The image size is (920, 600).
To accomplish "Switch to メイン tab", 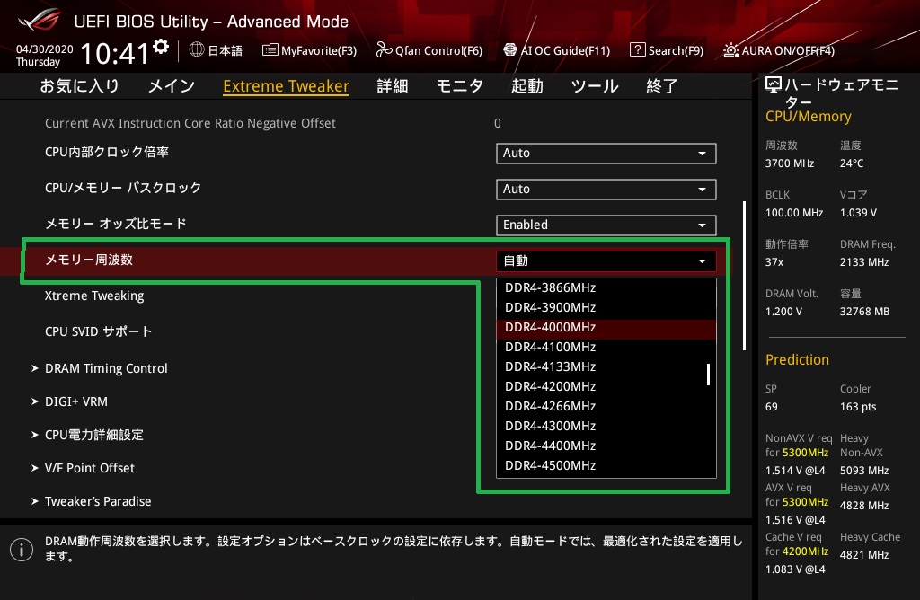I will coord(172,86).
